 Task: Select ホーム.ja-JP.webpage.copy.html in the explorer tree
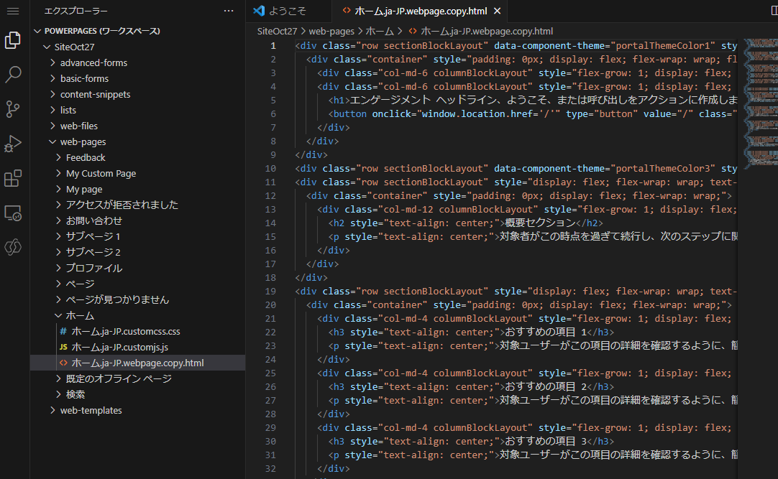(x=138, y=363)
